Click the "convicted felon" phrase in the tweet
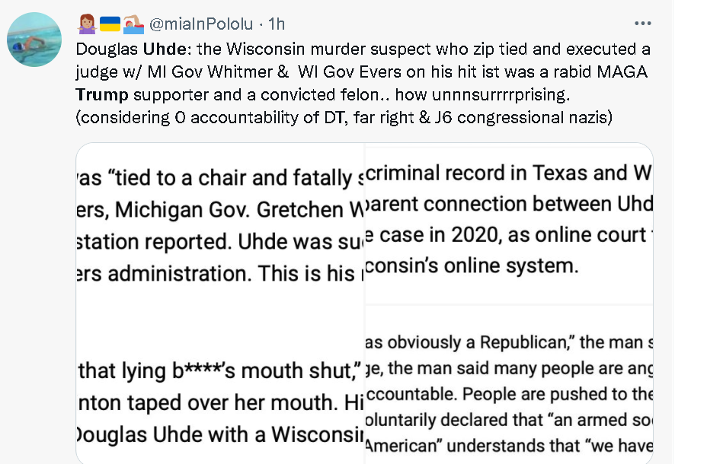This screenshot has width=707, height=464. [x=290, y=95]
